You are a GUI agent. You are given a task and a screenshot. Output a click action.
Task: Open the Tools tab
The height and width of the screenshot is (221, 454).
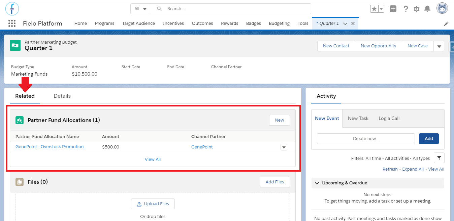303,23
